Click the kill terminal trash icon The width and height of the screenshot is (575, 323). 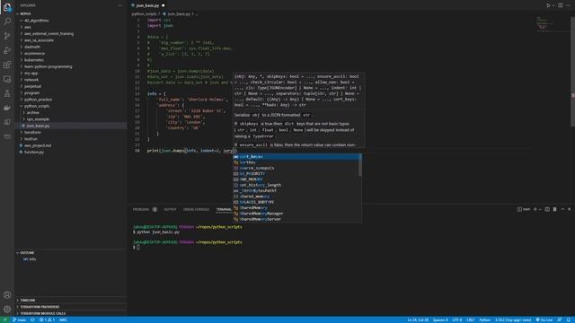(554, 209)
